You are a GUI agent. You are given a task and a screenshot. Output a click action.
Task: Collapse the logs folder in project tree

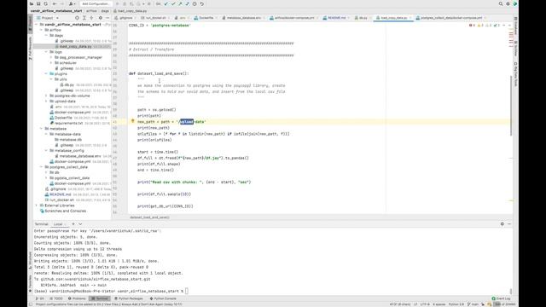pyautogui.click(x=46, y=52)
